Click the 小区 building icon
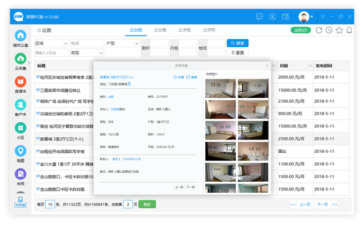Screen dimensions: 363x225 click(x=21, y=128)
